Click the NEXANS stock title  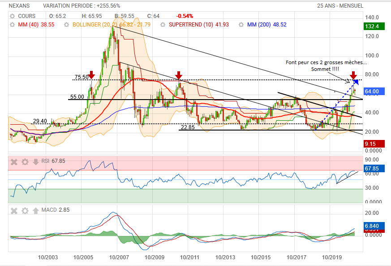(x=19, y=6)
